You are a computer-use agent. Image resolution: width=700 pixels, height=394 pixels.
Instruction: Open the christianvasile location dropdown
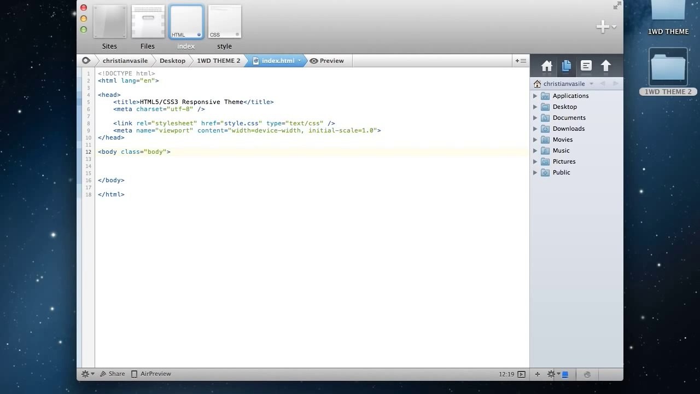tap(591, 84)
